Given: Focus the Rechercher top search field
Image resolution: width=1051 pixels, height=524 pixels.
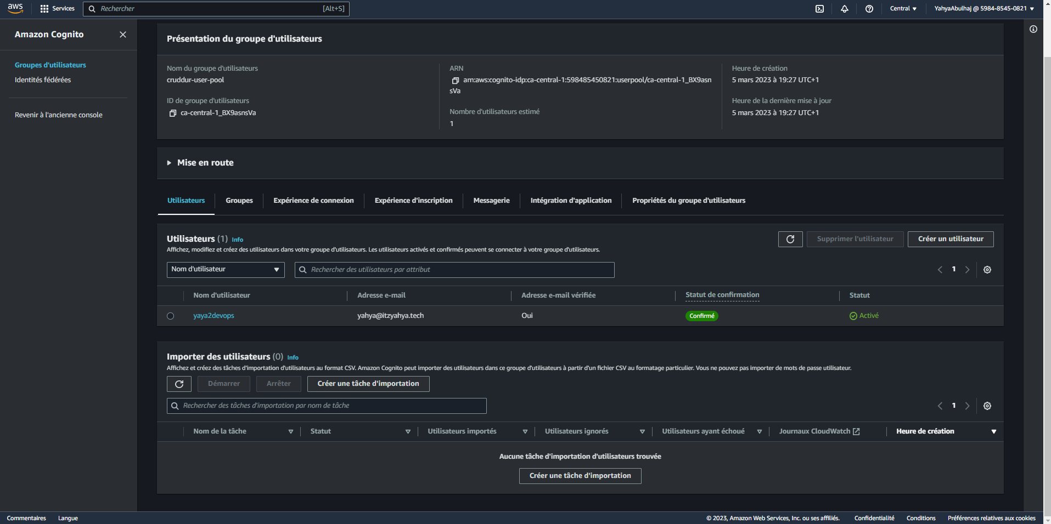Looking at the screenshot, I should [x=216, y=9].
